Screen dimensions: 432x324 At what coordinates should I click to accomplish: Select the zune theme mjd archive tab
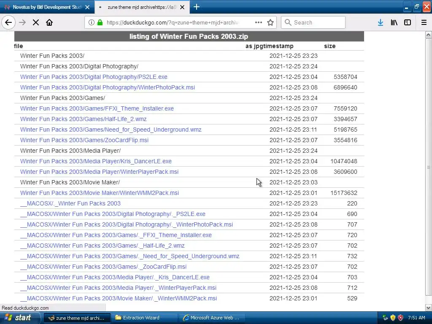142,7
